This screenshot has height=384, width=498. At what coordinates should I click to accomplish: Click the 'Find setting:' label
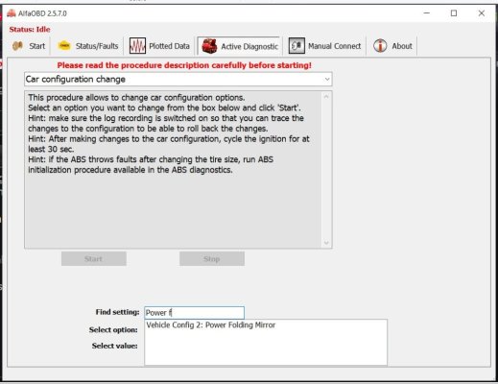(x=117, y=312)
